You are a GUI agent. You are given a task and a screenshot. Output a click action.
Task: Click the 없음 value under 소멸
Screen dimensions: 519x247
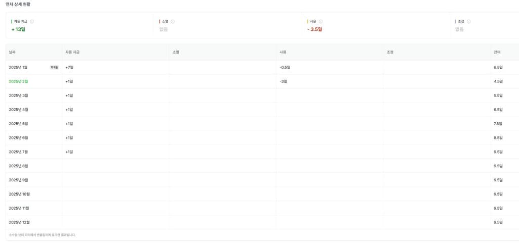pyautogui.click(x=164, y=29)
